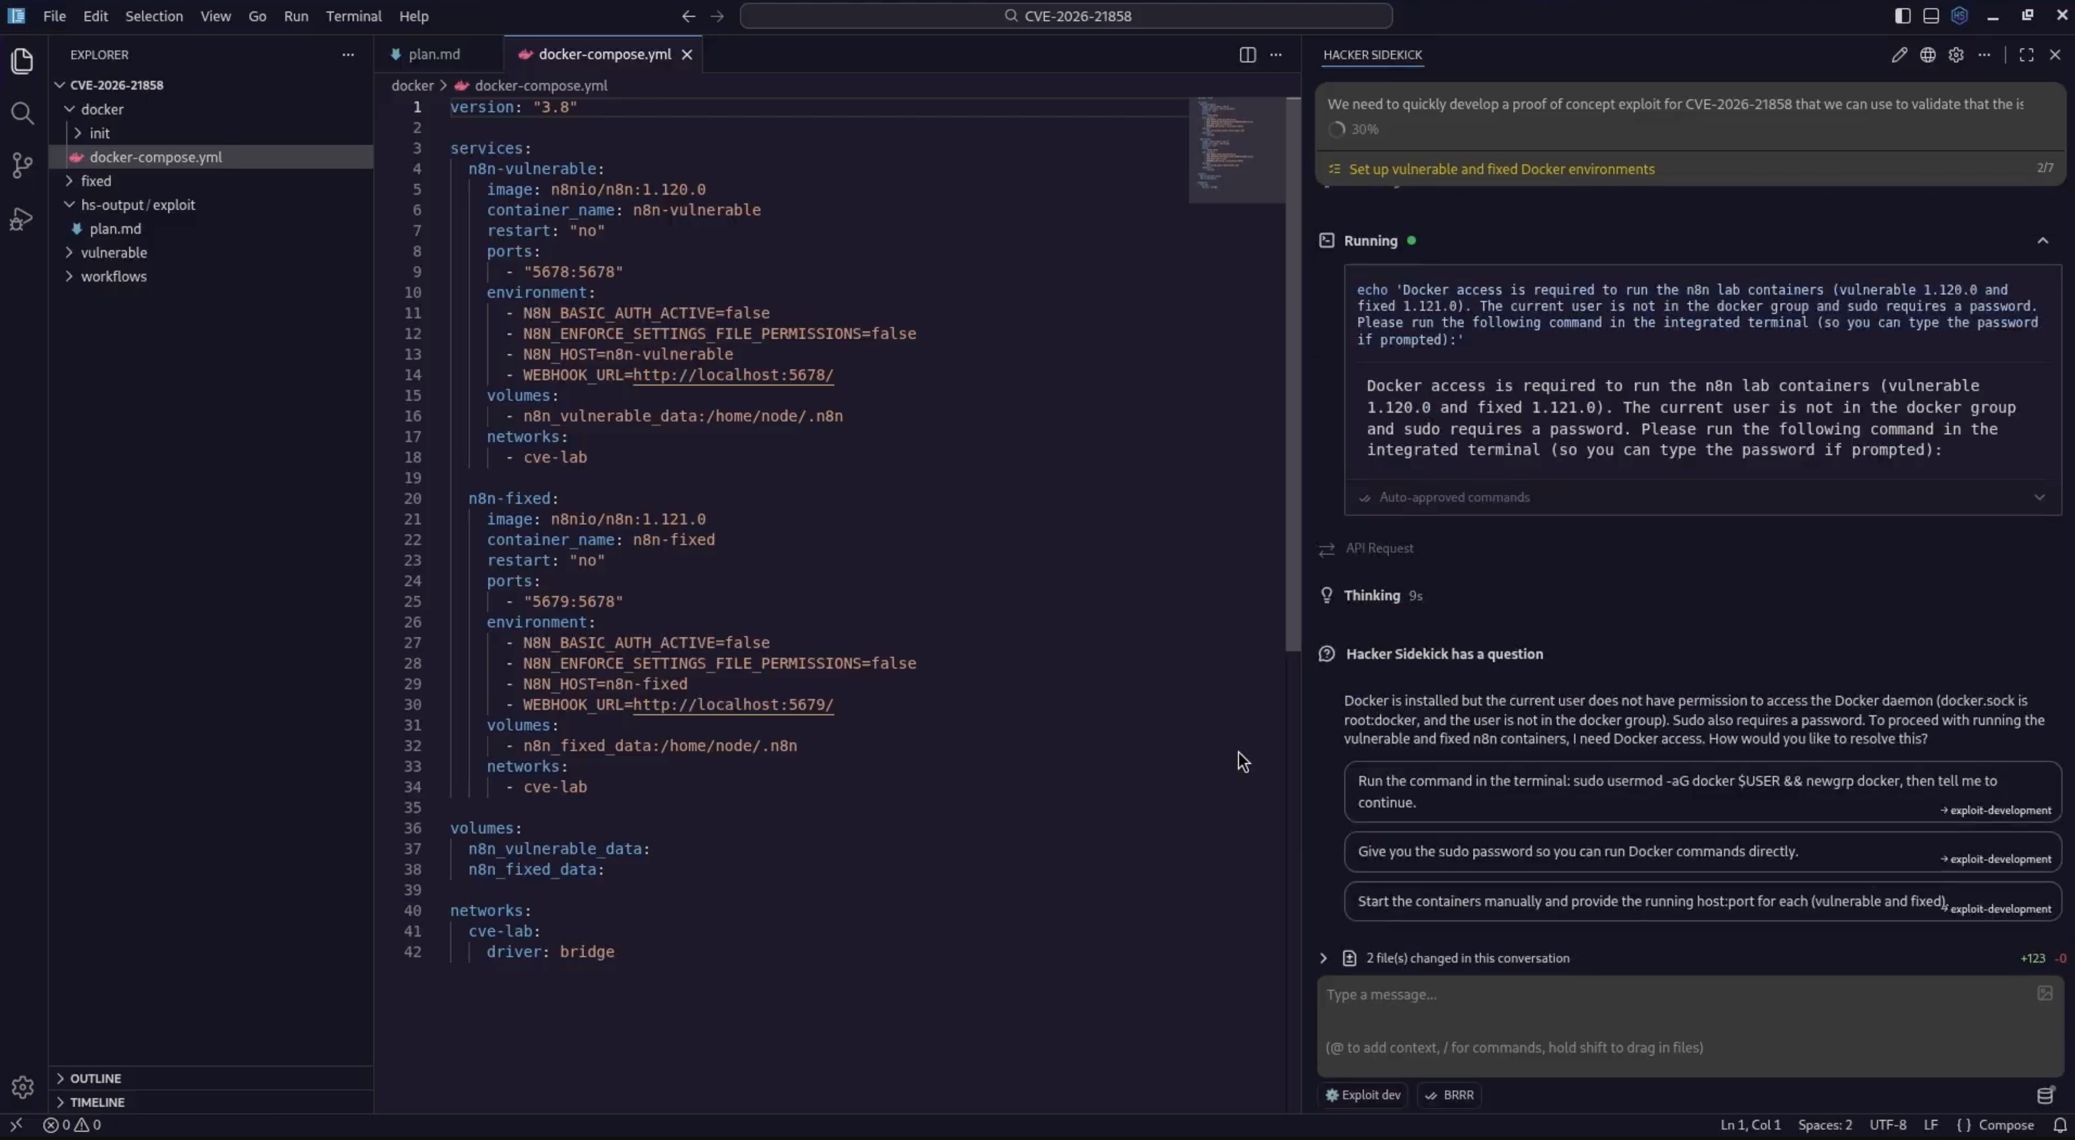Open BRRR approval profile selector
Screen dimensions: 2075x1140
coord(1450,1095)
